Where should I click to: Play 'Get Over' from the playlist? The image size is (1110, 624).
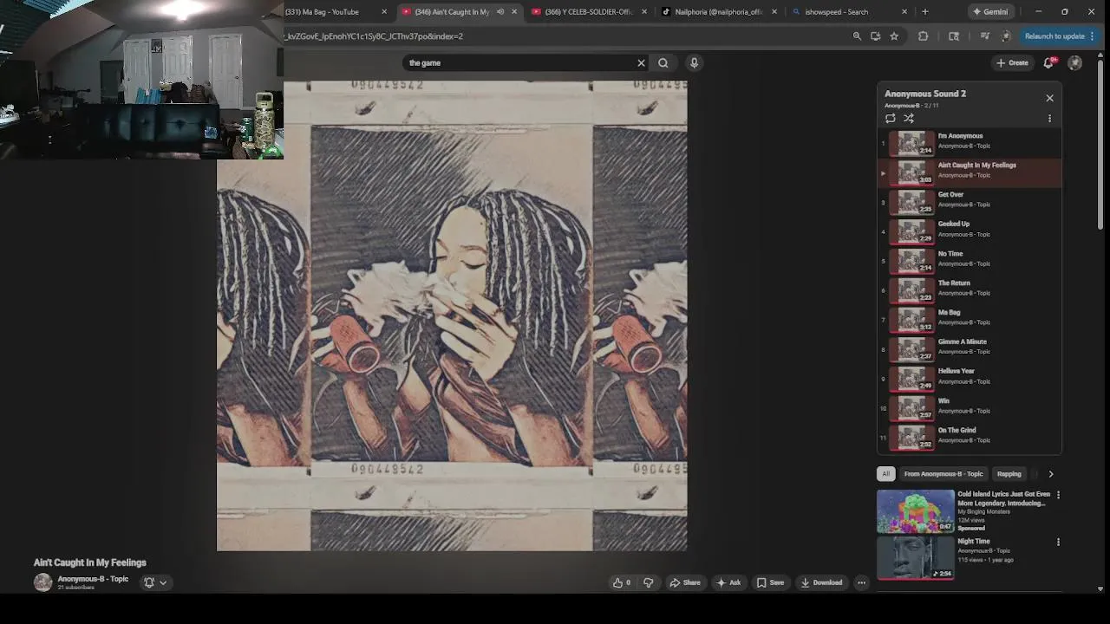(970, 201)
